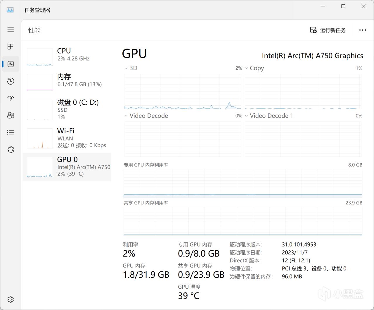374x310 pixels.
Task: Select 磁盘 0 (C: D:) entry
Action: [x=67, y=109]
